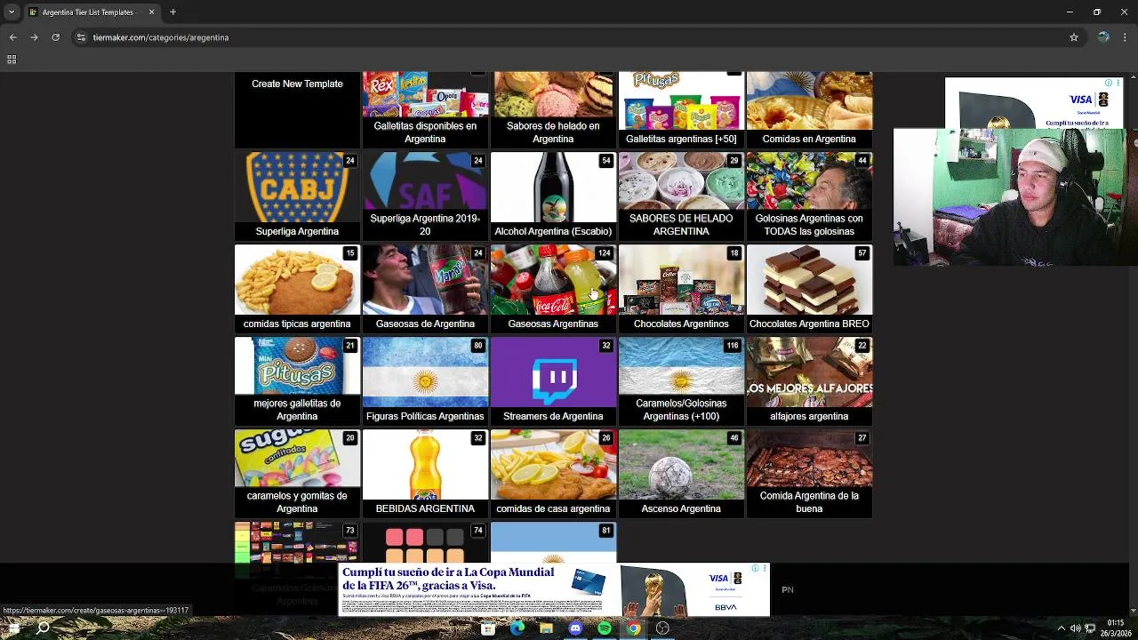Go forward in browser history

(x=34, y=37)
